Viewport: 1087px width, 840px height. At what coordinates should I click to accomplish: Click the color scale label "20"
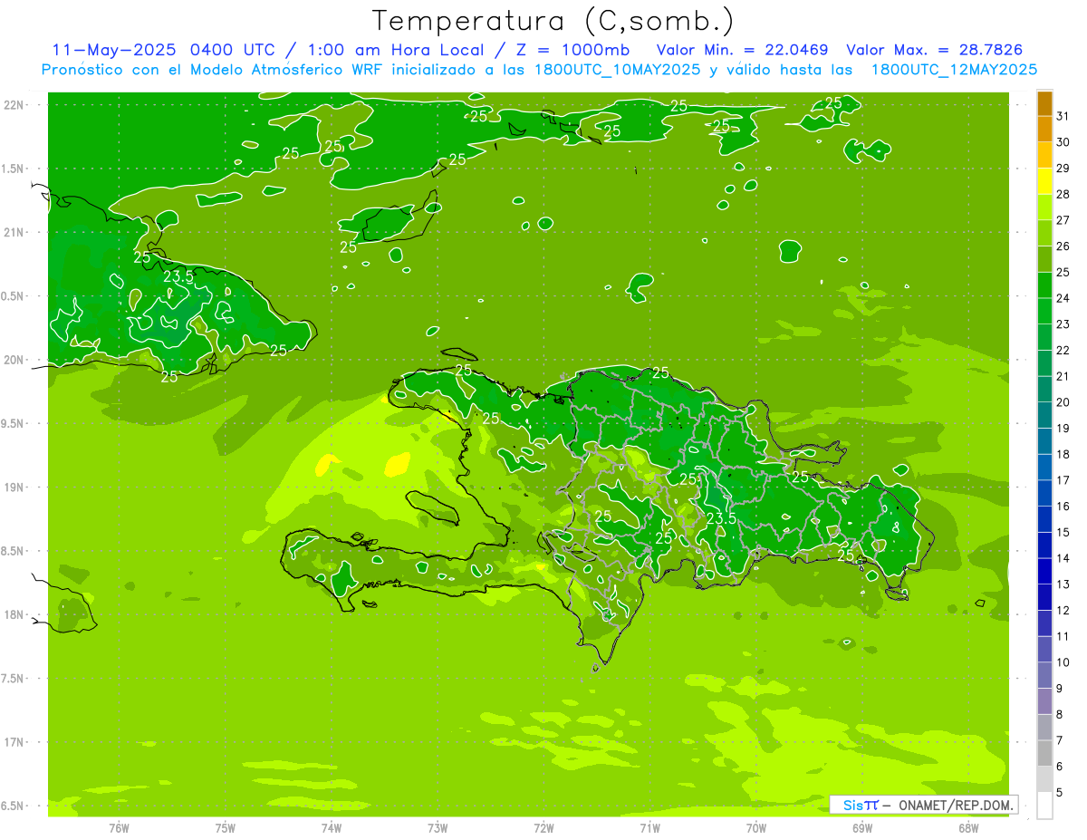click(x=1063, y=402)
